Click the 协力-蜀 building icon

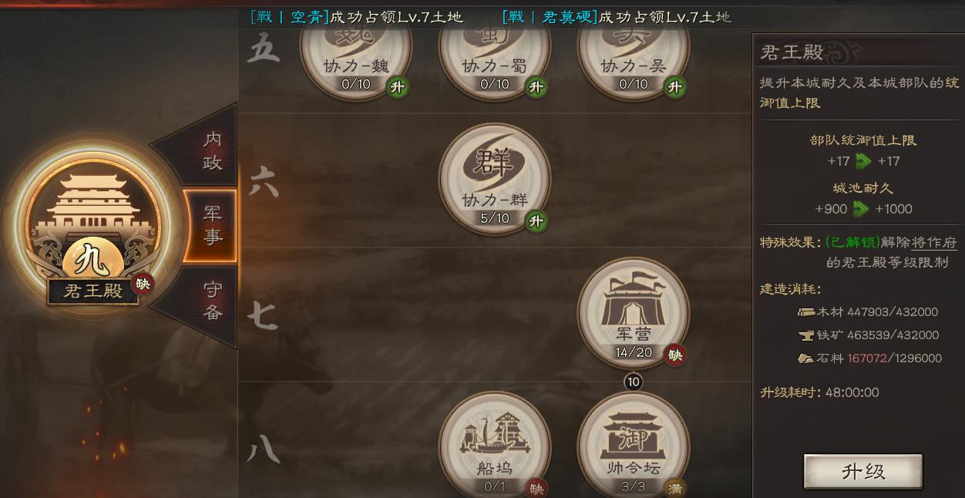click(x=494, y=52)
